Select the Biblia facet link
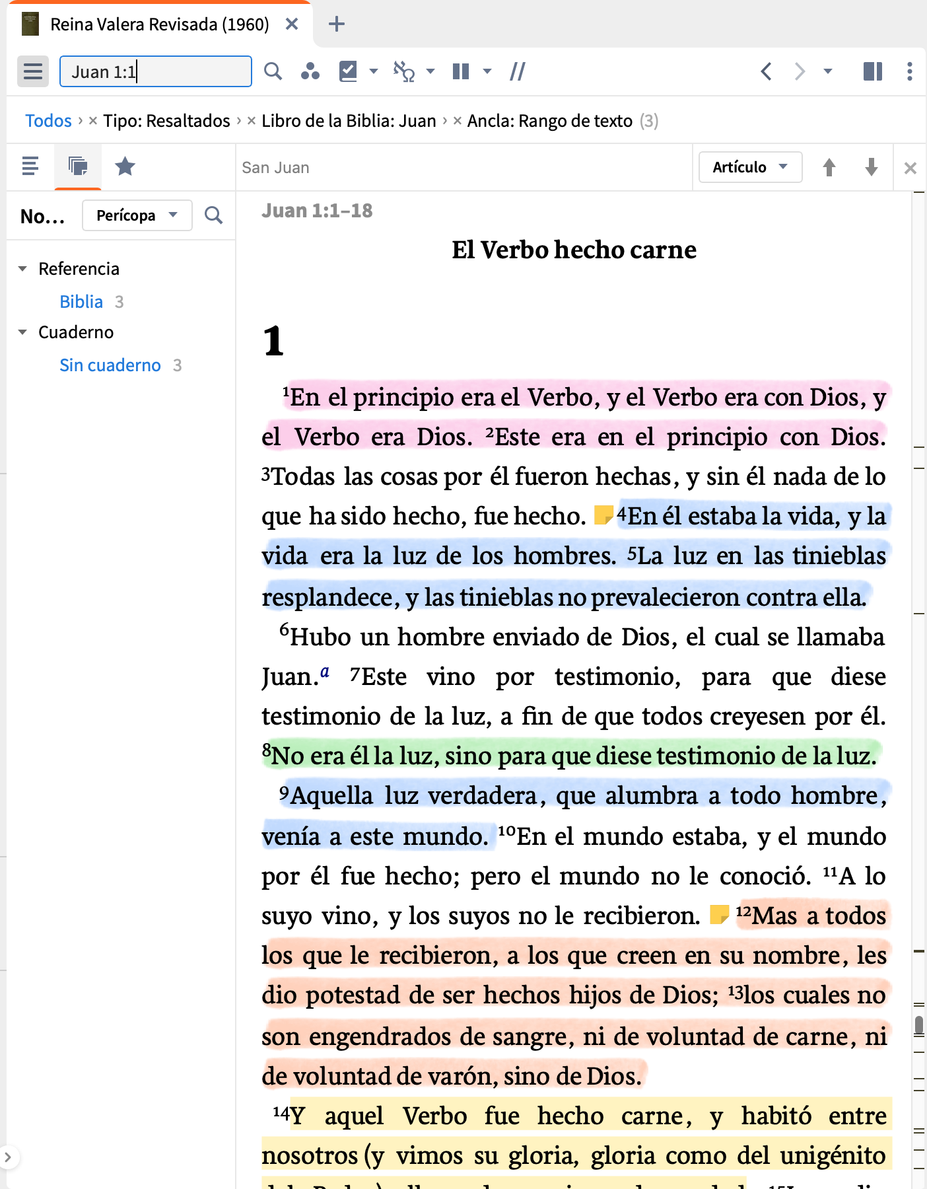 click(x=81, y=302)
